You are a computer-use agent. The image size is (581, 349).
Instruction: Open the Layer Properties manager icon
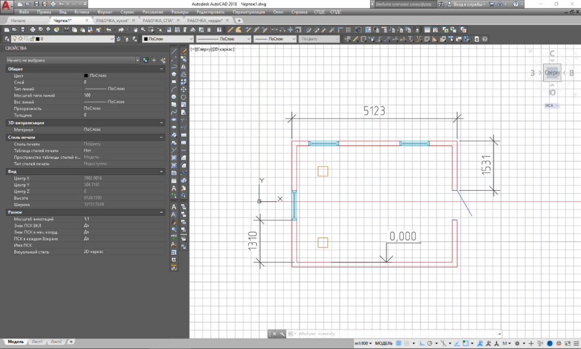6,39
